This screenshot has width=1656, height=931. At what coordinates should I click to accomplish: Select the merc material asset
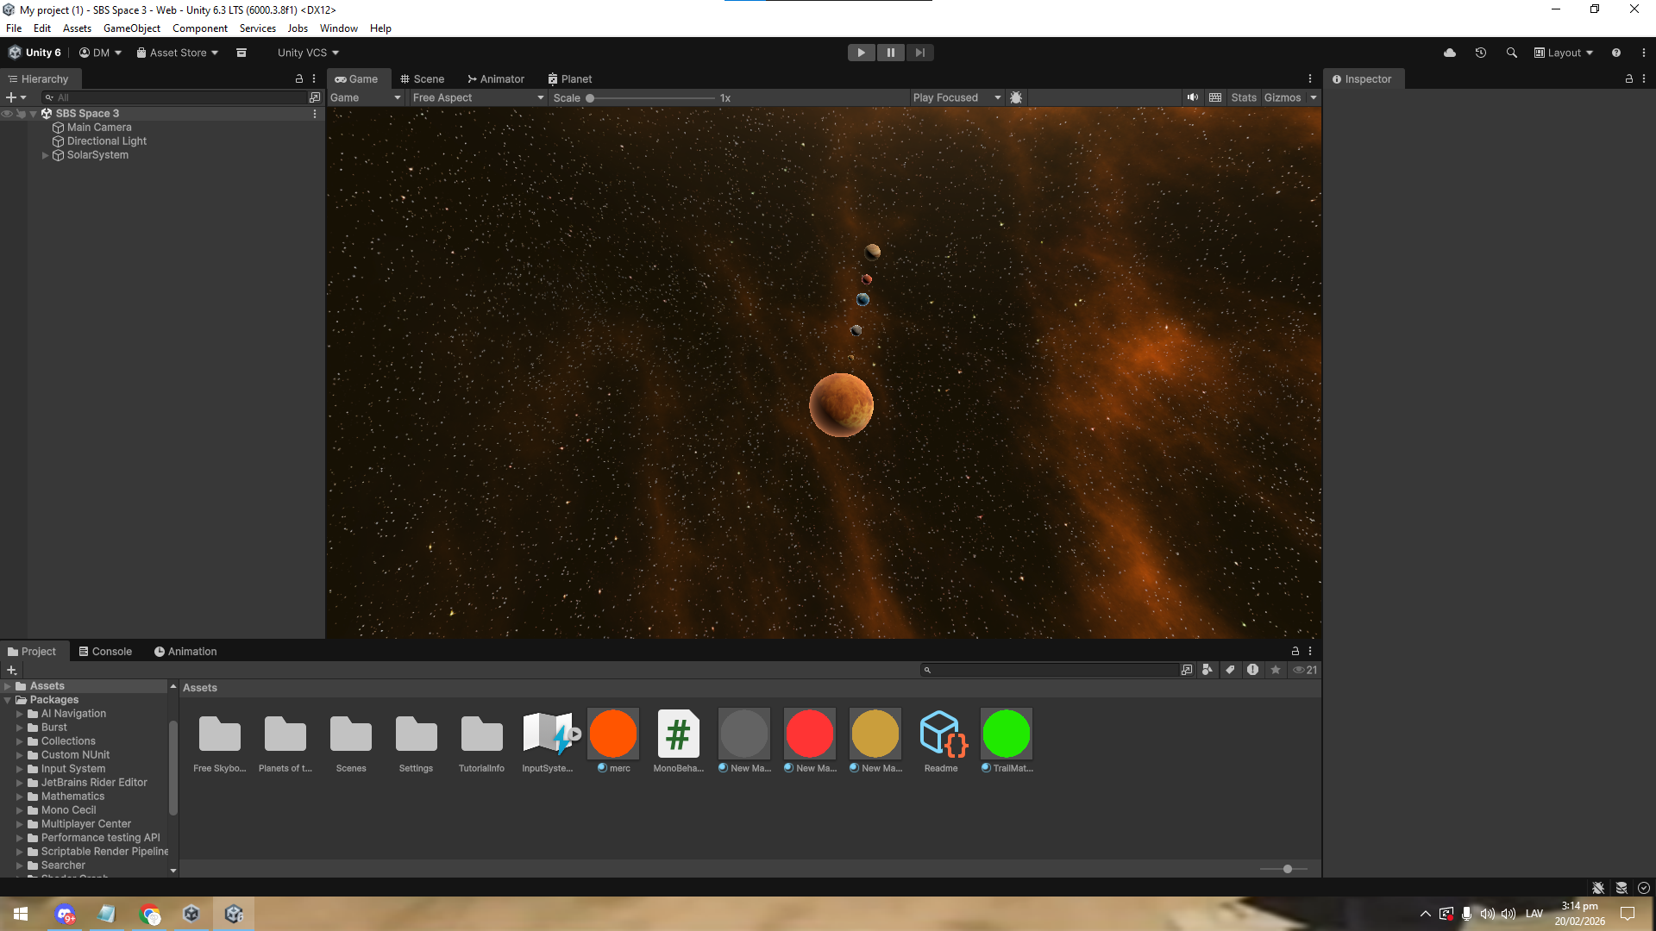point(613,734)
